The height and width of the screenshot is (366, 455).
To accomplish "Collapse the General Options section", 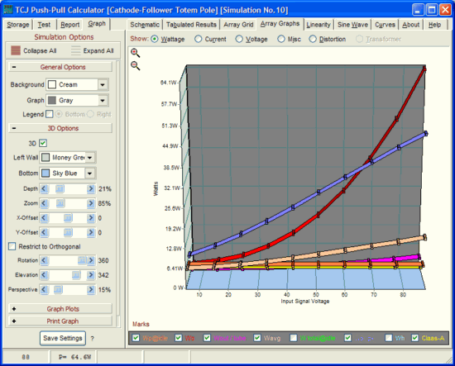I will [x=13, y=67].
